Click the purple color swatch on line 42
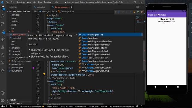The width and height of the screenshot is (192, 108). pos(34,68)
